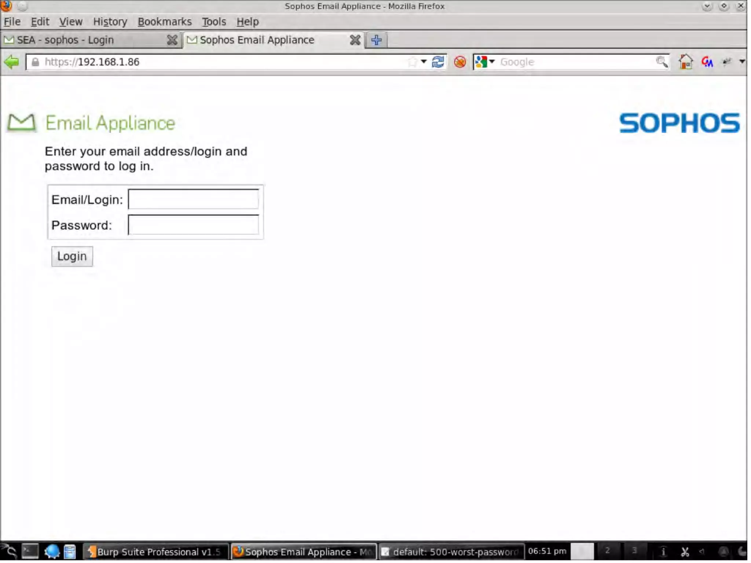The width and height of the screenshot is (751, 563).
Task: Select the Sophos Email Appliance taskbar window
Action: tap(304, 552)
